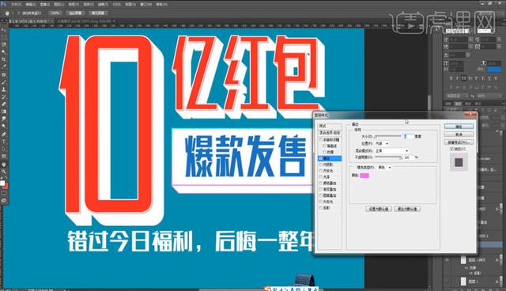This screenshot has width=506, height=291.
Task: Click 新建样式 New Style button
Action: click(459, 142)
